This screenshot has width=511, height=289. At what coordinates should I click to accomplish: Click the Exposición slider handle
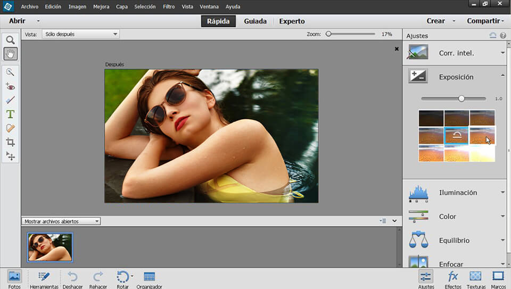point(461,98)
